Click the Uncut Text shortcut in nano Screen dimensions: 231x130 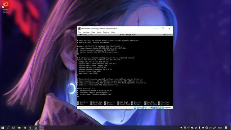tap(123, 104)
